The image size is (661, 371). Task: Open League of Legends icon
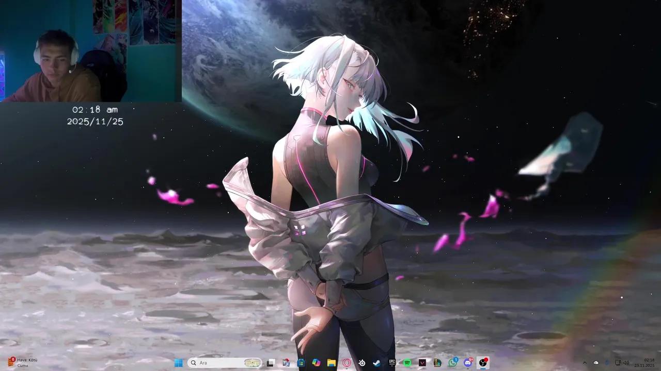[x=437, y=363]
